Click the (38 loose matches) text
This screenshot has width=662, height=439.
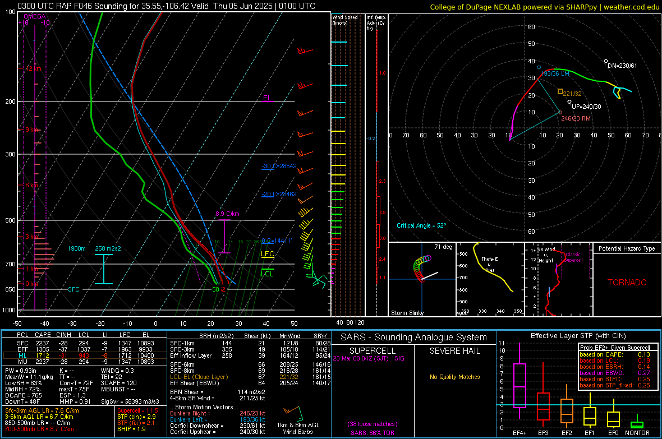[373, 424]
